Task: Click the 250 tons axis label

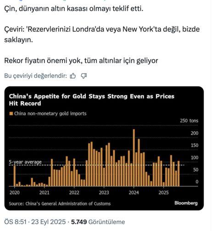Action: 189,121
